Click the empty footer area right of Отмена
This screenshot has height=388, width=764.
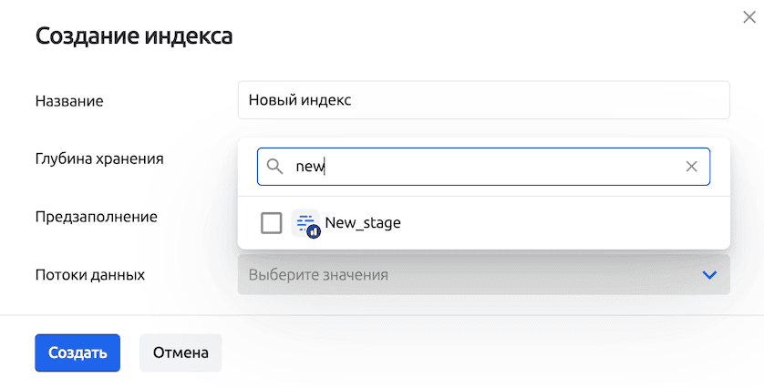tap(492, 352)
